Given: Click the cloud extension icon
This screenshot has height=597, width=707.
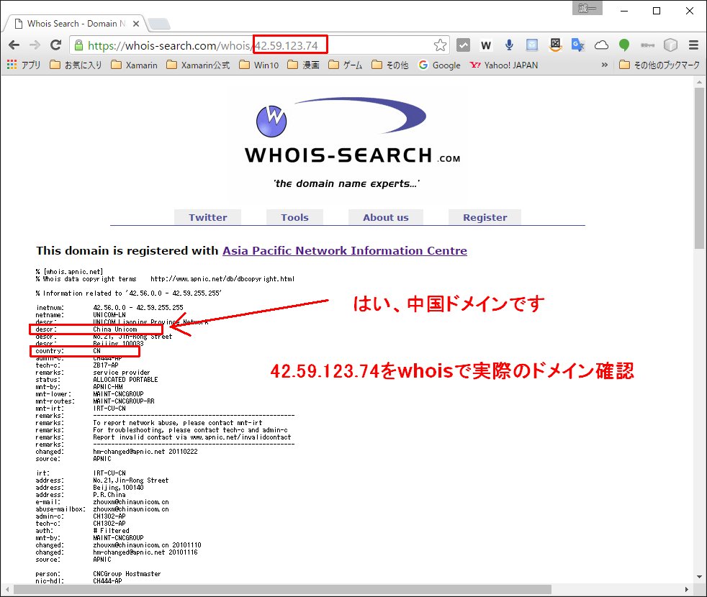Looking at the screenshot, I should [x=601, y=45].
